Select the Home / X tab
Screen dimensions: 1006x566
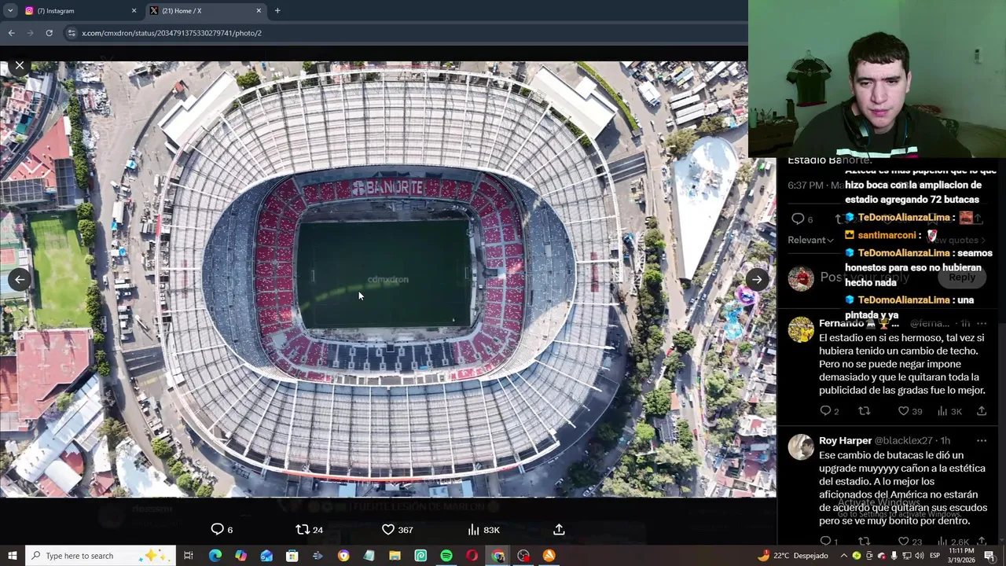pos(206,11)
